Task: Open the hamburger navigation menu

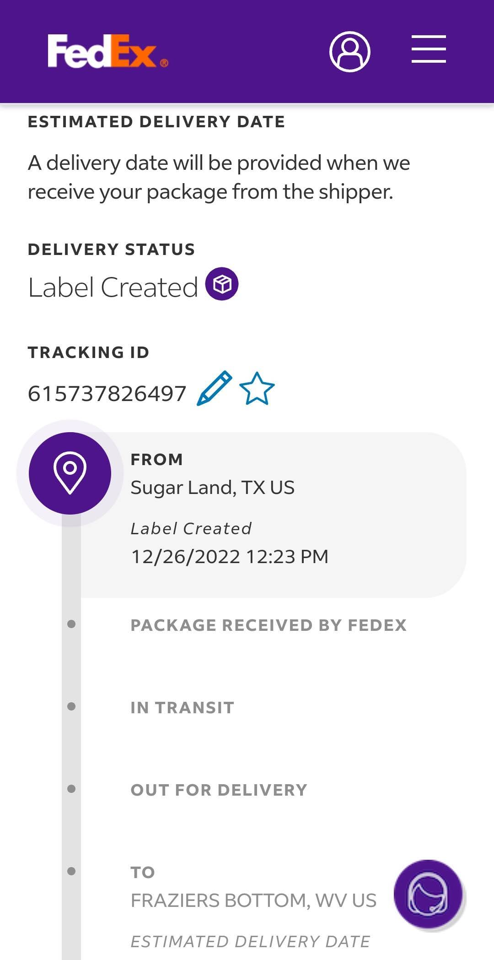Action: tap(429, 49)
